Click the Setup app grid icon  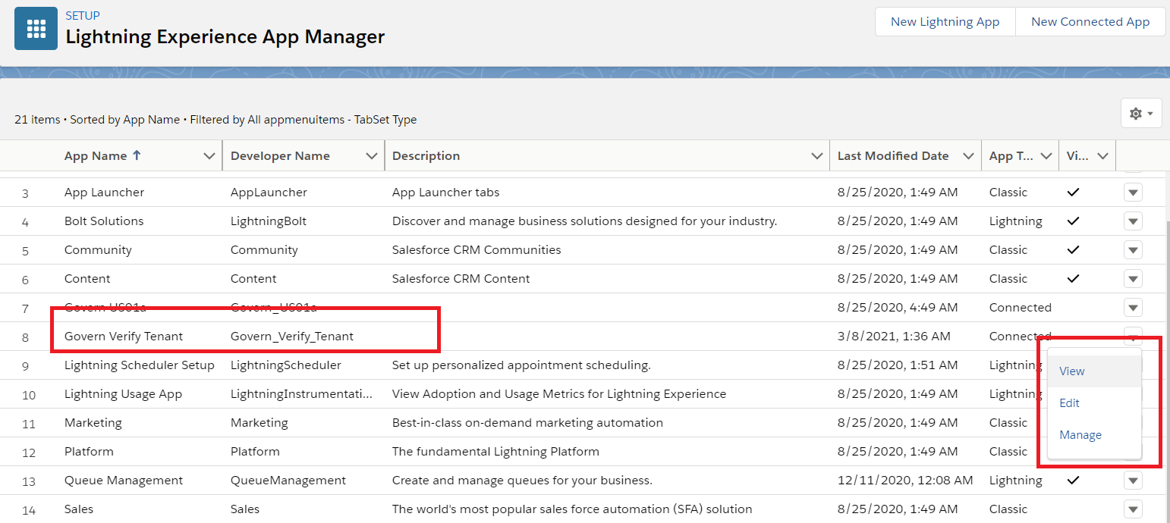pos(36,29)
